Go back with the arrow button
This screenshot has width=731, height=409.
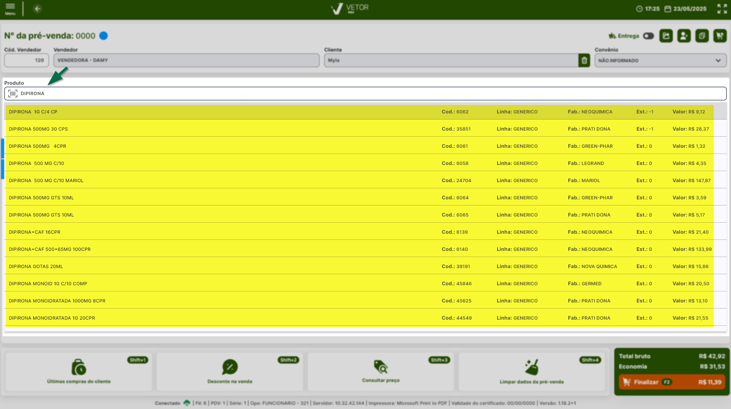pos(38,9)
